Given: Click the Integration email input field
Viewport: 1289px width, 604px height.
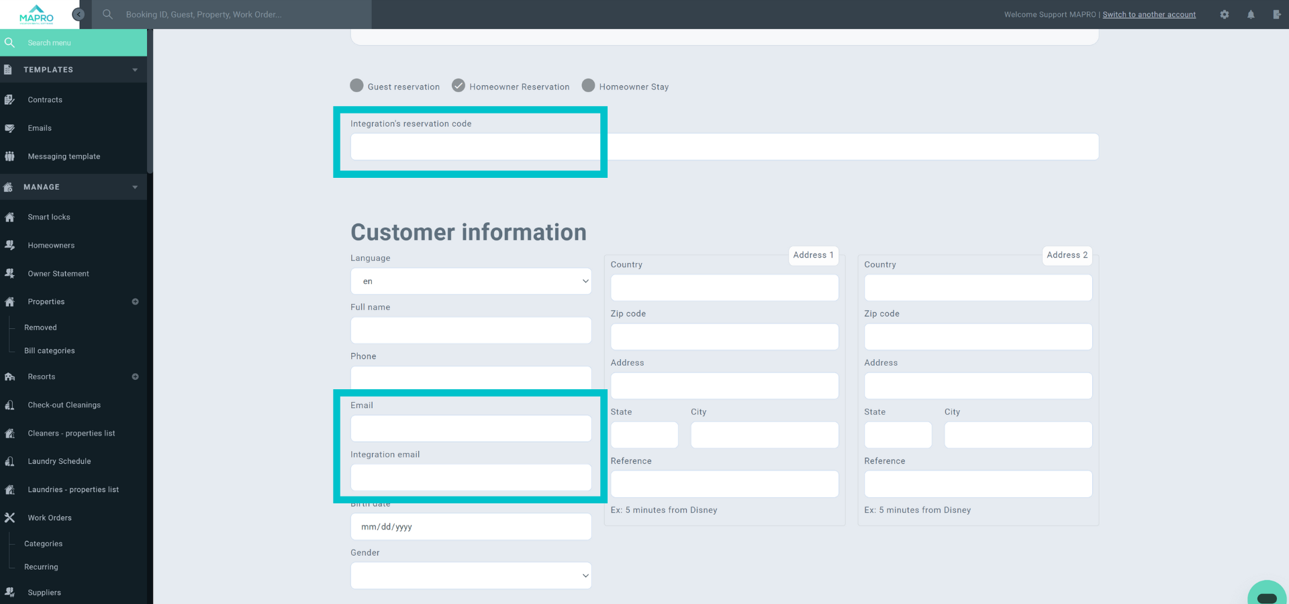Looking at the screenshot, I should pos(471,478).
